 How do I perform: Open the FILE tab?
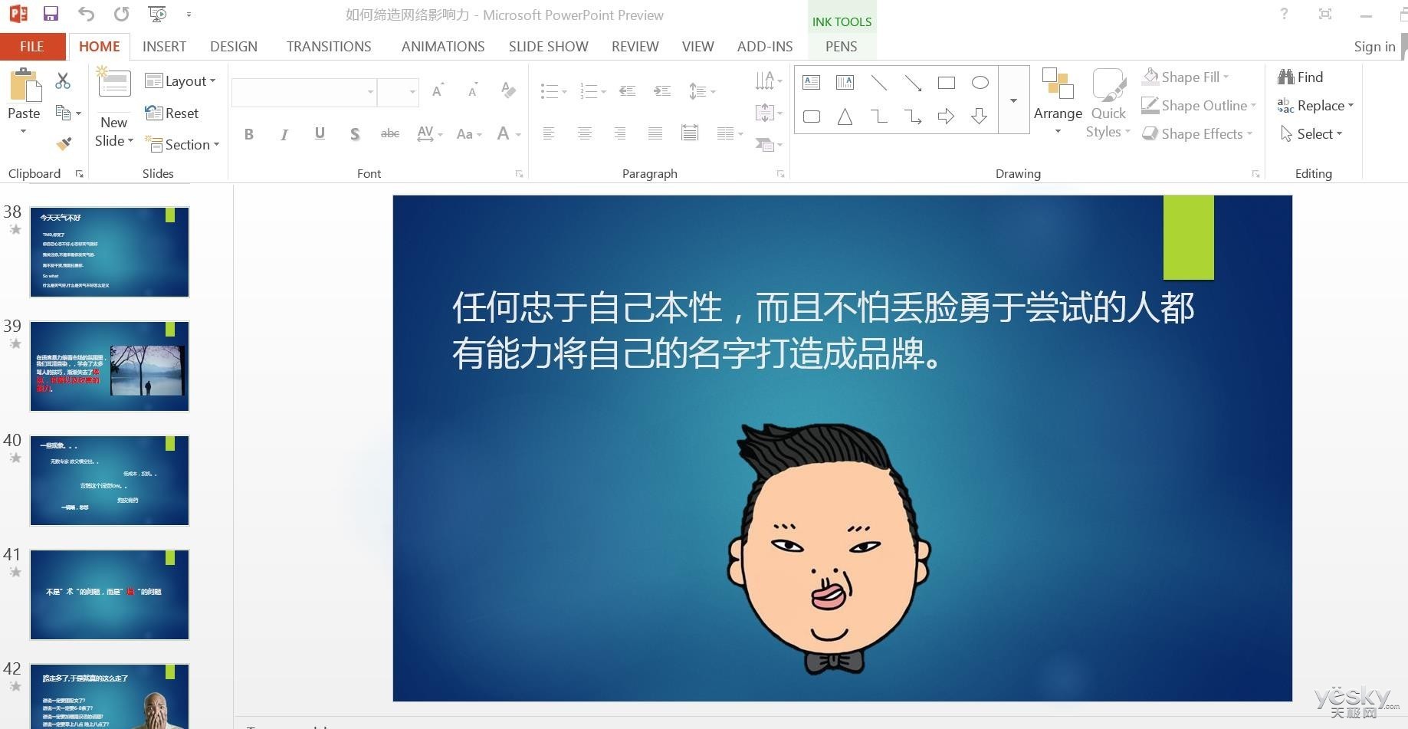coord(31,46)
